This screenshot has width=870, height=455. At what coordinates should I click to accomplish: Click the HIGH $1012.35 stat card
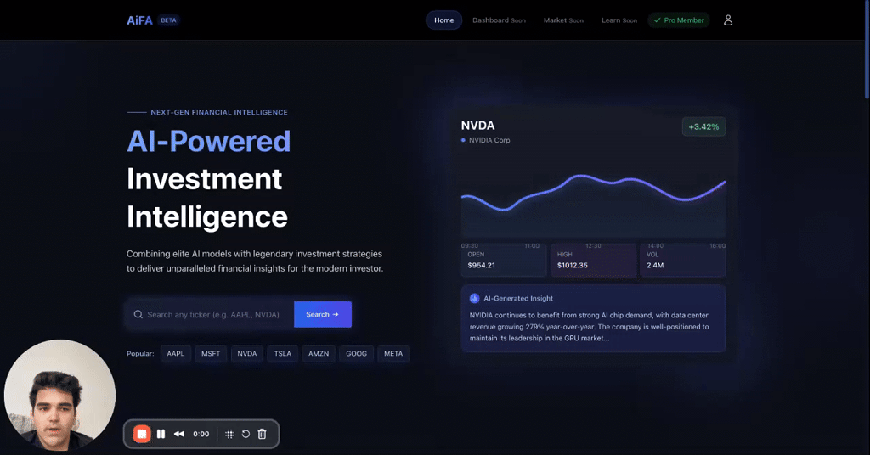593,260
